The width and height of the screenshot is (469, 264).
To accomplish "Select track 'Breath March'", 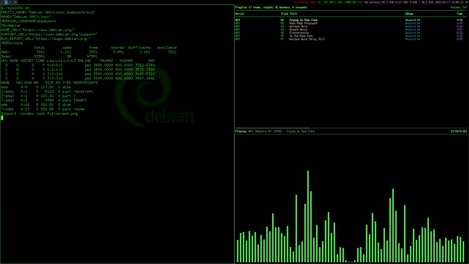I will click(298, 30).
